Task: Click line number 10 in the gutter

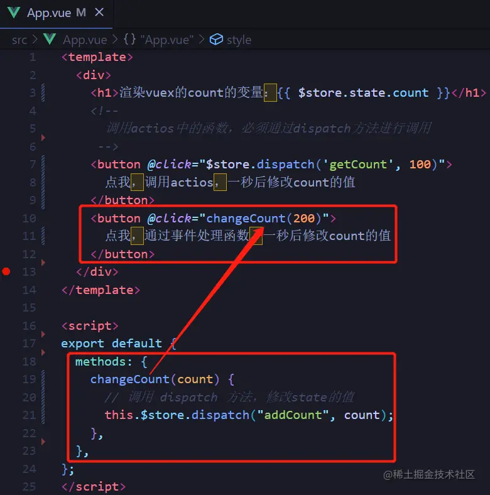Action: pyautogui.click(x=30, y=219)
